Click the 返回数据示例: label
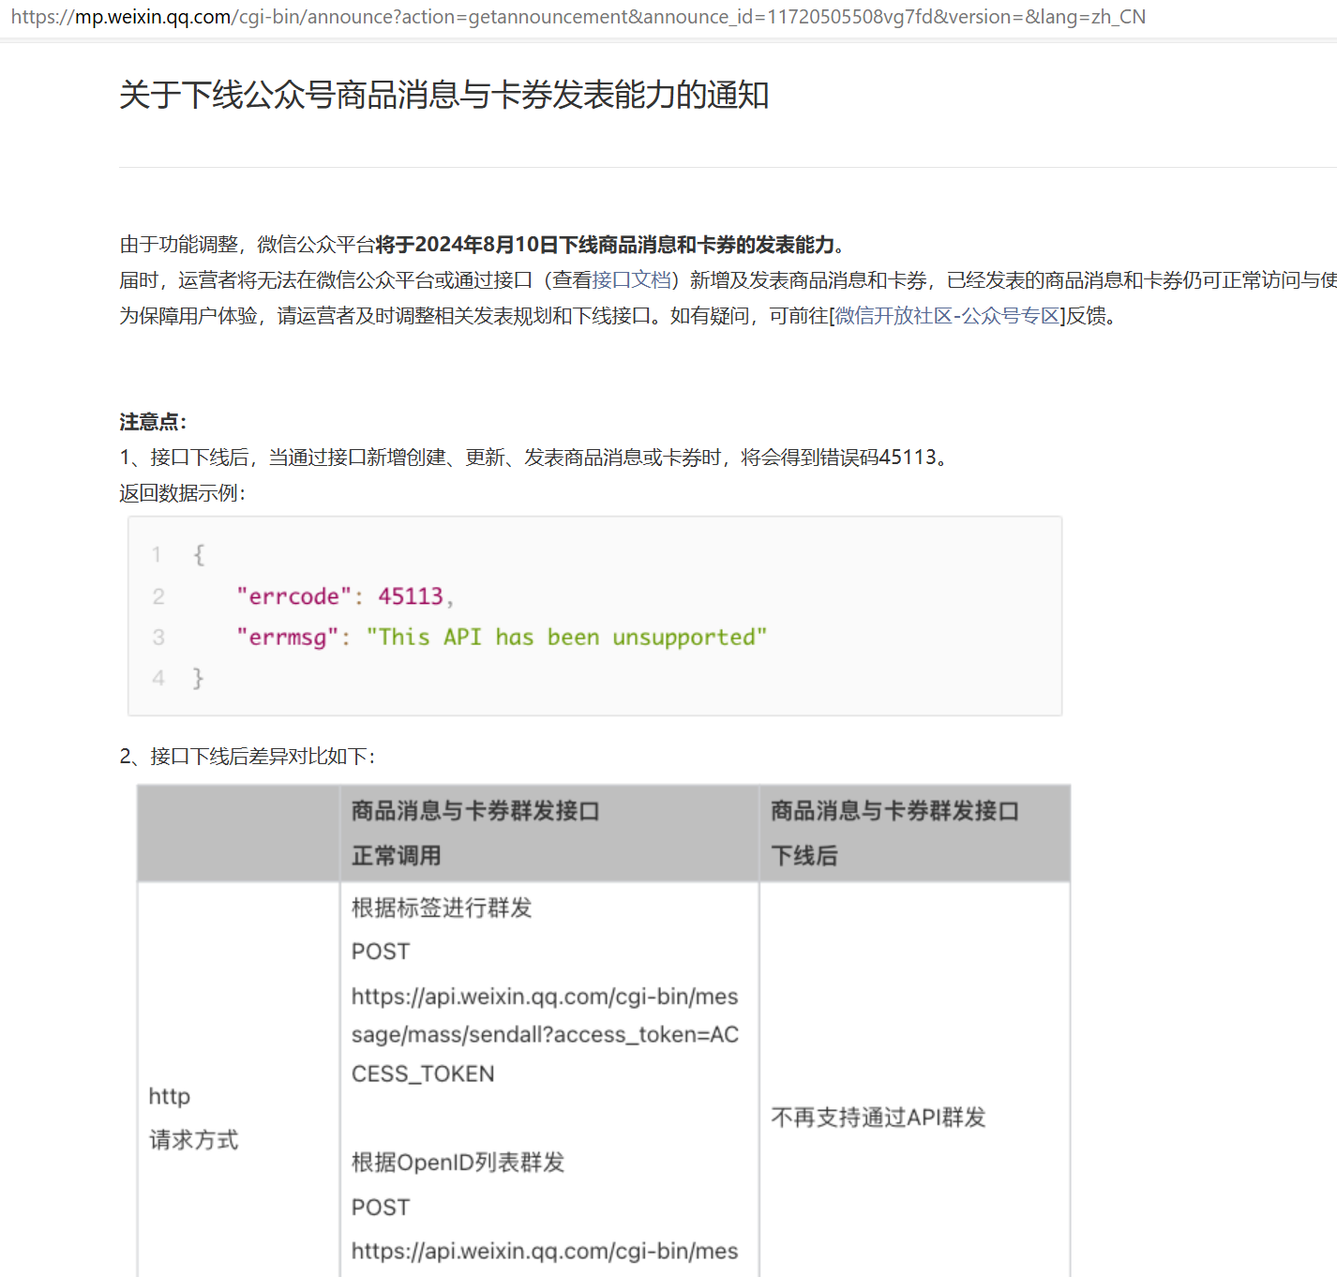Image resolution: width=1337 pixels, height=1277 pixels. click(x=182, y=493)
